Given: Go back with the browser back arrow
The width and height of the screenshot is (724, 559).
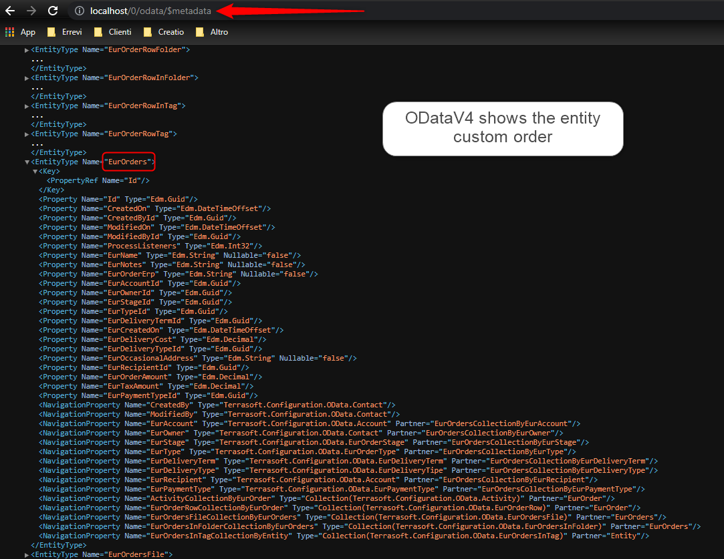Looking at the screenshot, I should (x=10, y=11).
